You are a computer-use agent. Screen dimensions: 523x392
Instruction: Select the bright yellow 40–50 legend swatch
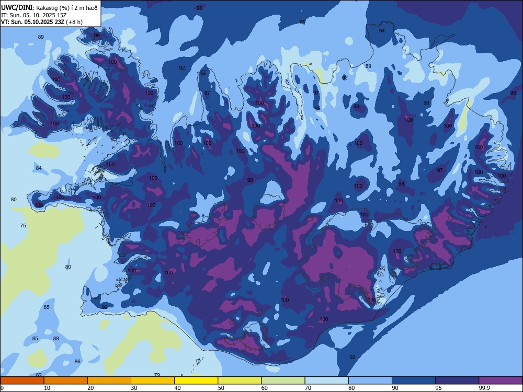[x=196, y=381]
